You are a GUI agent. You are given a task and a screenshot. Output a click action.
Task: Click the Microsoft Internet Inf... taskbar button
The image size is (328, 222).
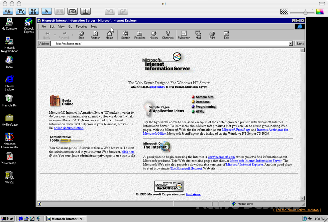(x=66, y=219)
